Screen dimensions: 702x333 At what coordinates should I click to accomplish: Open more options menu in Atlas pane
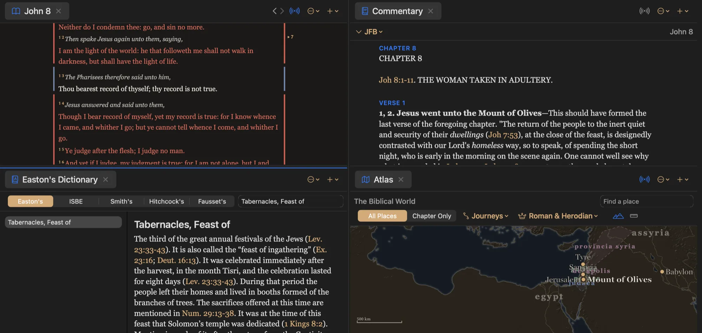pyautogui.click(x=663, y=180)
